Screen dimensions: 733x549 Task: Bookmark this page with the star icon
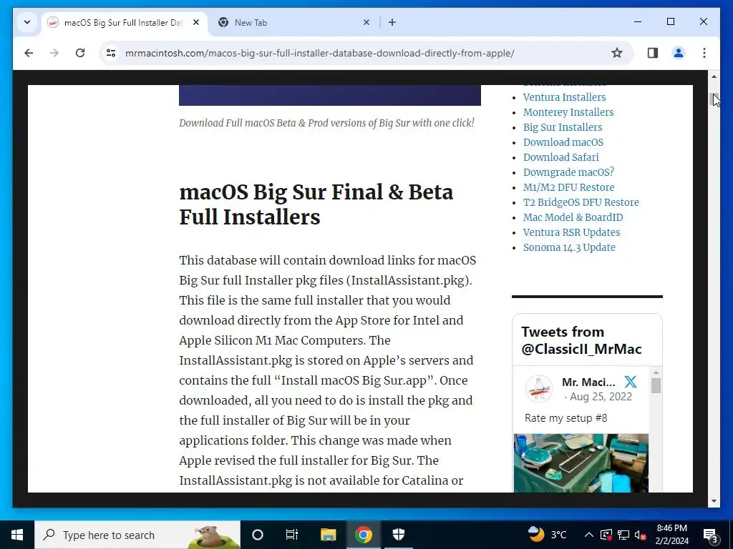616,53
